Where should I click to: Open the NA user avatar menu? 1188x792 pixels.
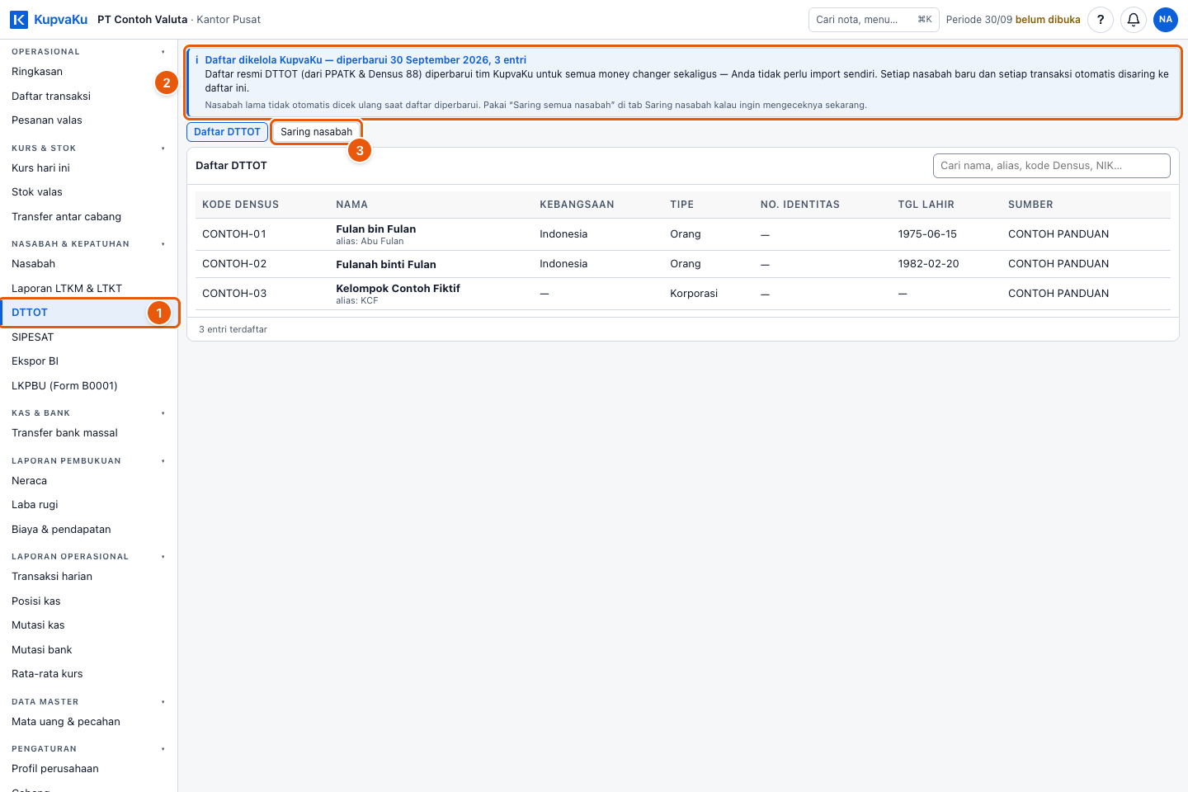coord(1166,20)
